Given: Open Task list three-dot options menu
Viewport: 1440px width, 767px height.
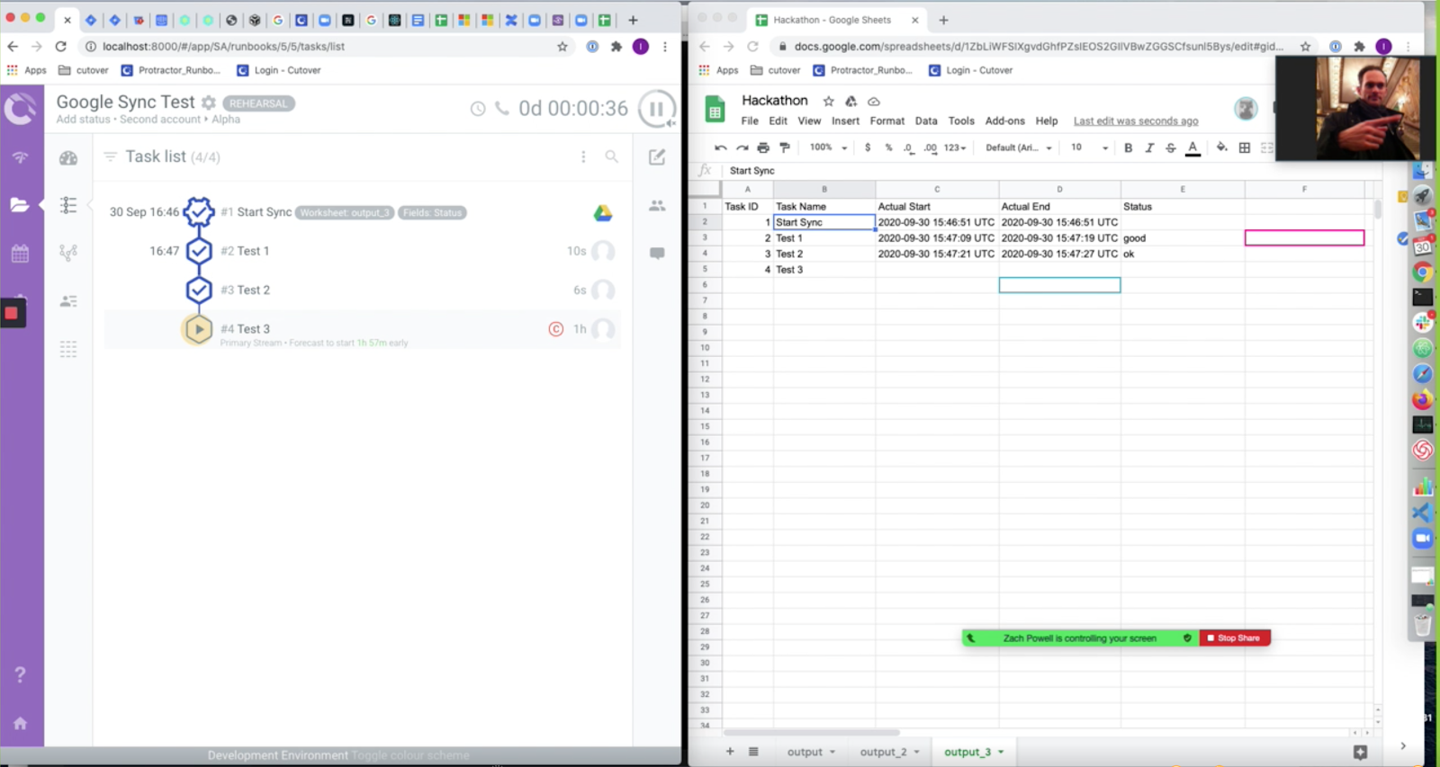Looking at the screenshot, I should tap(583, 156).
